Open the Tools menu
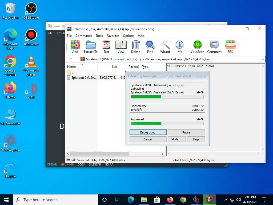The height and width of the screenshot is (205, 273). pos(99,36)
